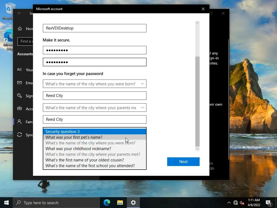Click the username field containing flexVDIDesktop
277x208 pixels.
pyautogui.click(x=94, y=28)
